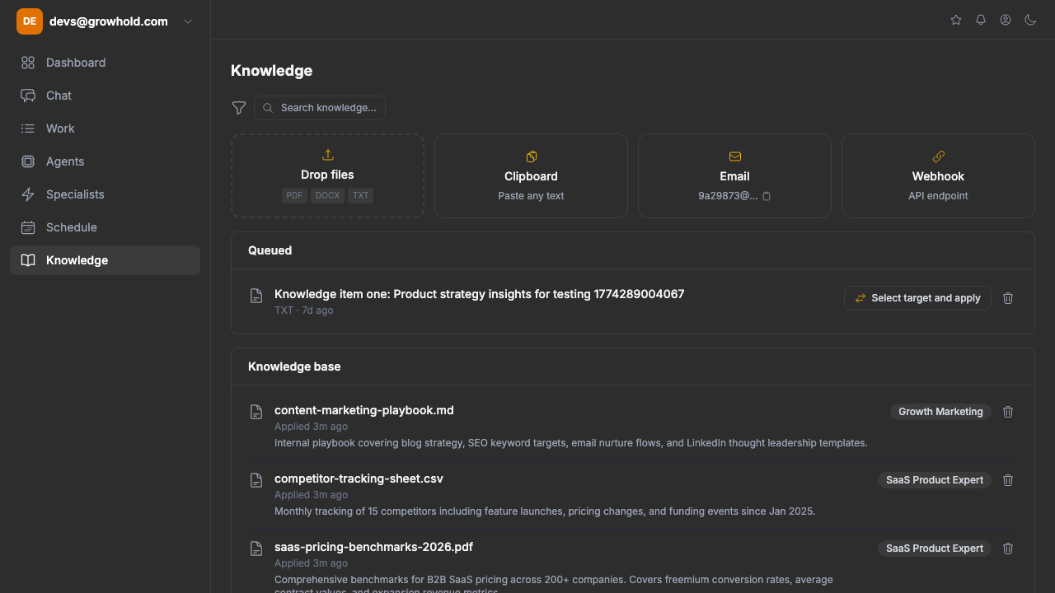The width and height of the screenshot is (1055, 593).
Task: Open the Webhook API endpoint card
Action: click(937, 175)
